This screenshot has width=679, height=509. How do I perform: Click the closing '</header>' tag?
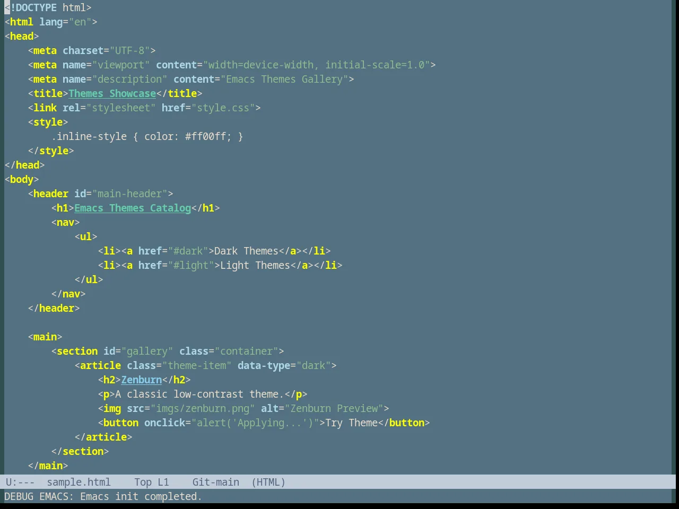coord(54,308)
